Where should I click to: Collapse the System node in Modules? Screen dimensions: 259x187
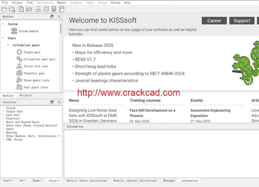point(3,24)
